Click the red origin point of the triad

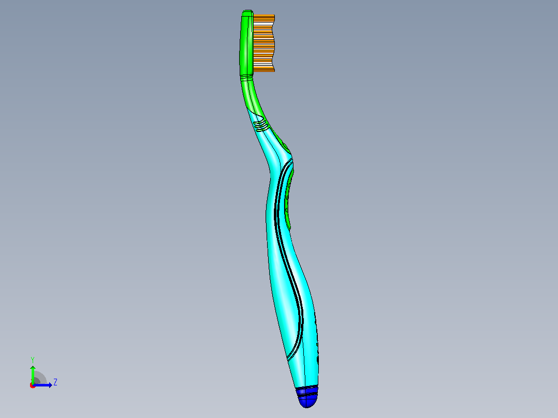coord(33,385)
